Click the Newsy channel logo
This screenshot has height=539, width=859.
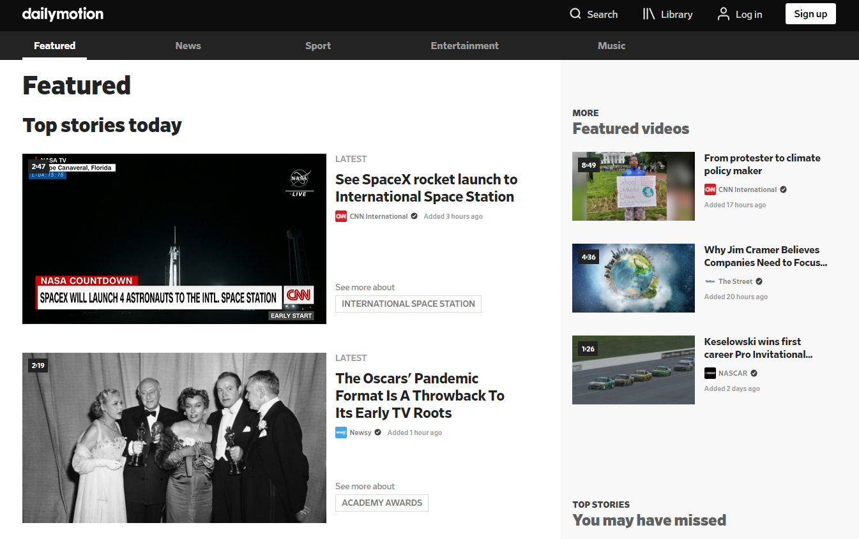point(341,432)
